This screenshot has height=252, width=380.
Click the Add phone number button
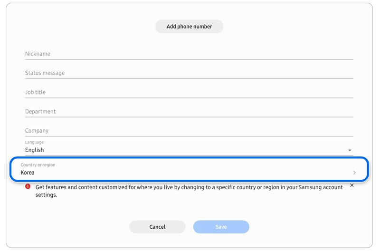pos(189,27)
